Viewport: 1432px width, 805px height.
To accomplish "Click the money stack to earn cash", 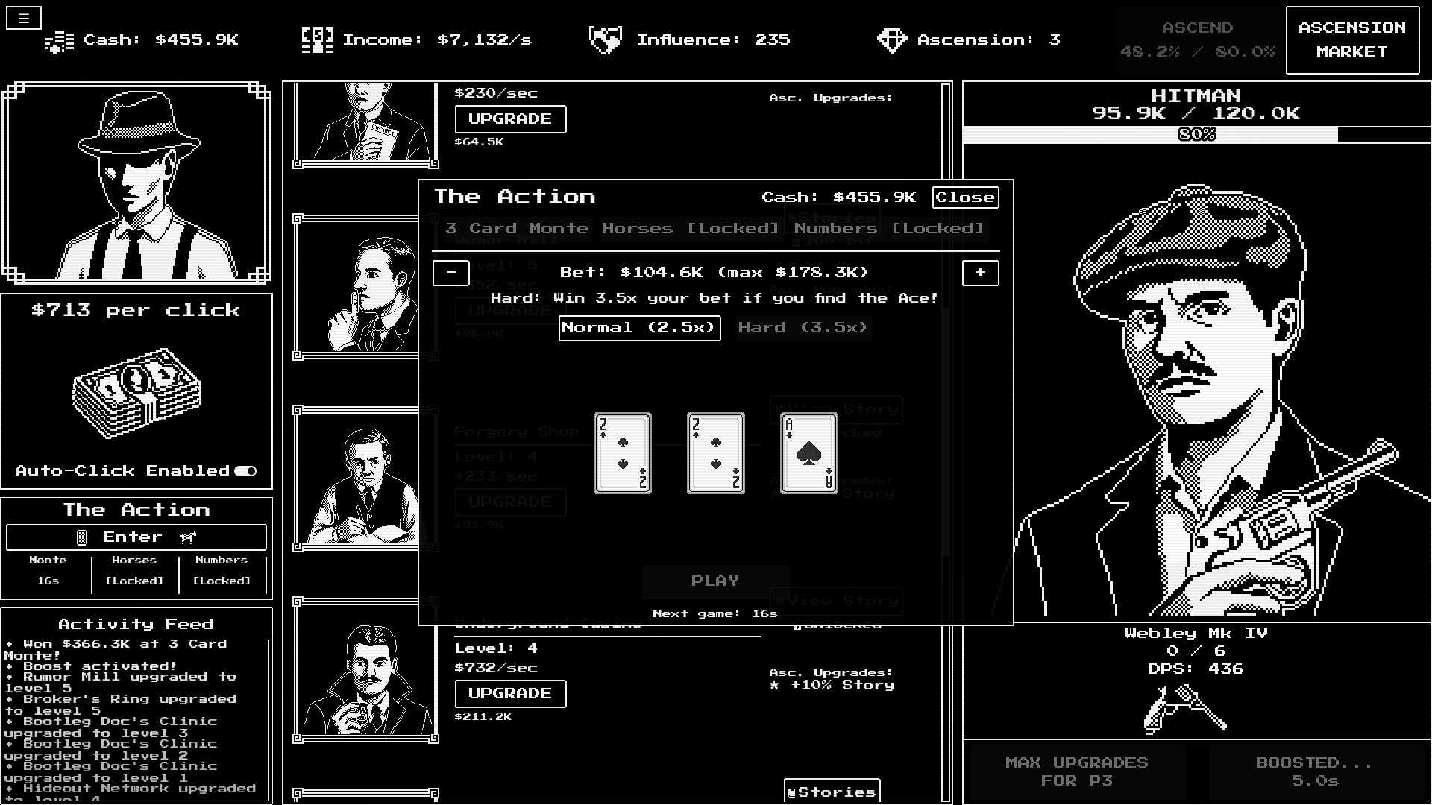I will pyautogui.click(x=137, y=392).
